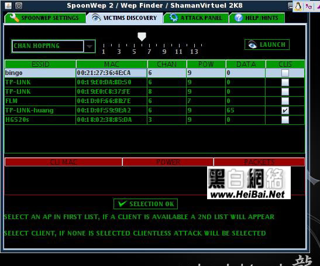Tick the checkbox in the FLM row
The width and height of the screenshot is (320, 266).
tap(285, 101)
